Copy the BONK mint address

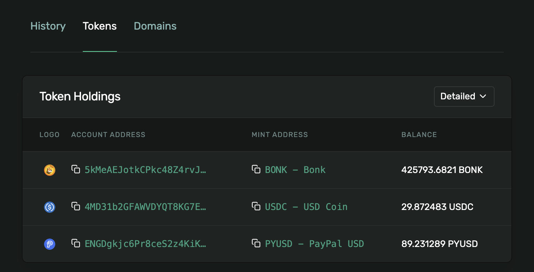point(256,169)
